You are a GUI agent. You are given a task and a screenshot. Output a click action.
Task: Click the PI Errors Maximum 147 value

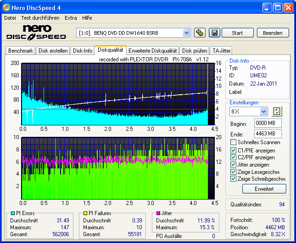[65, 227]
